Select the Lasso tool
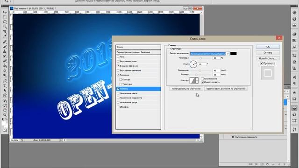Image resolution: width=299 pixels, height=168 pixels. pyautogui.click(x=5, y=22)
